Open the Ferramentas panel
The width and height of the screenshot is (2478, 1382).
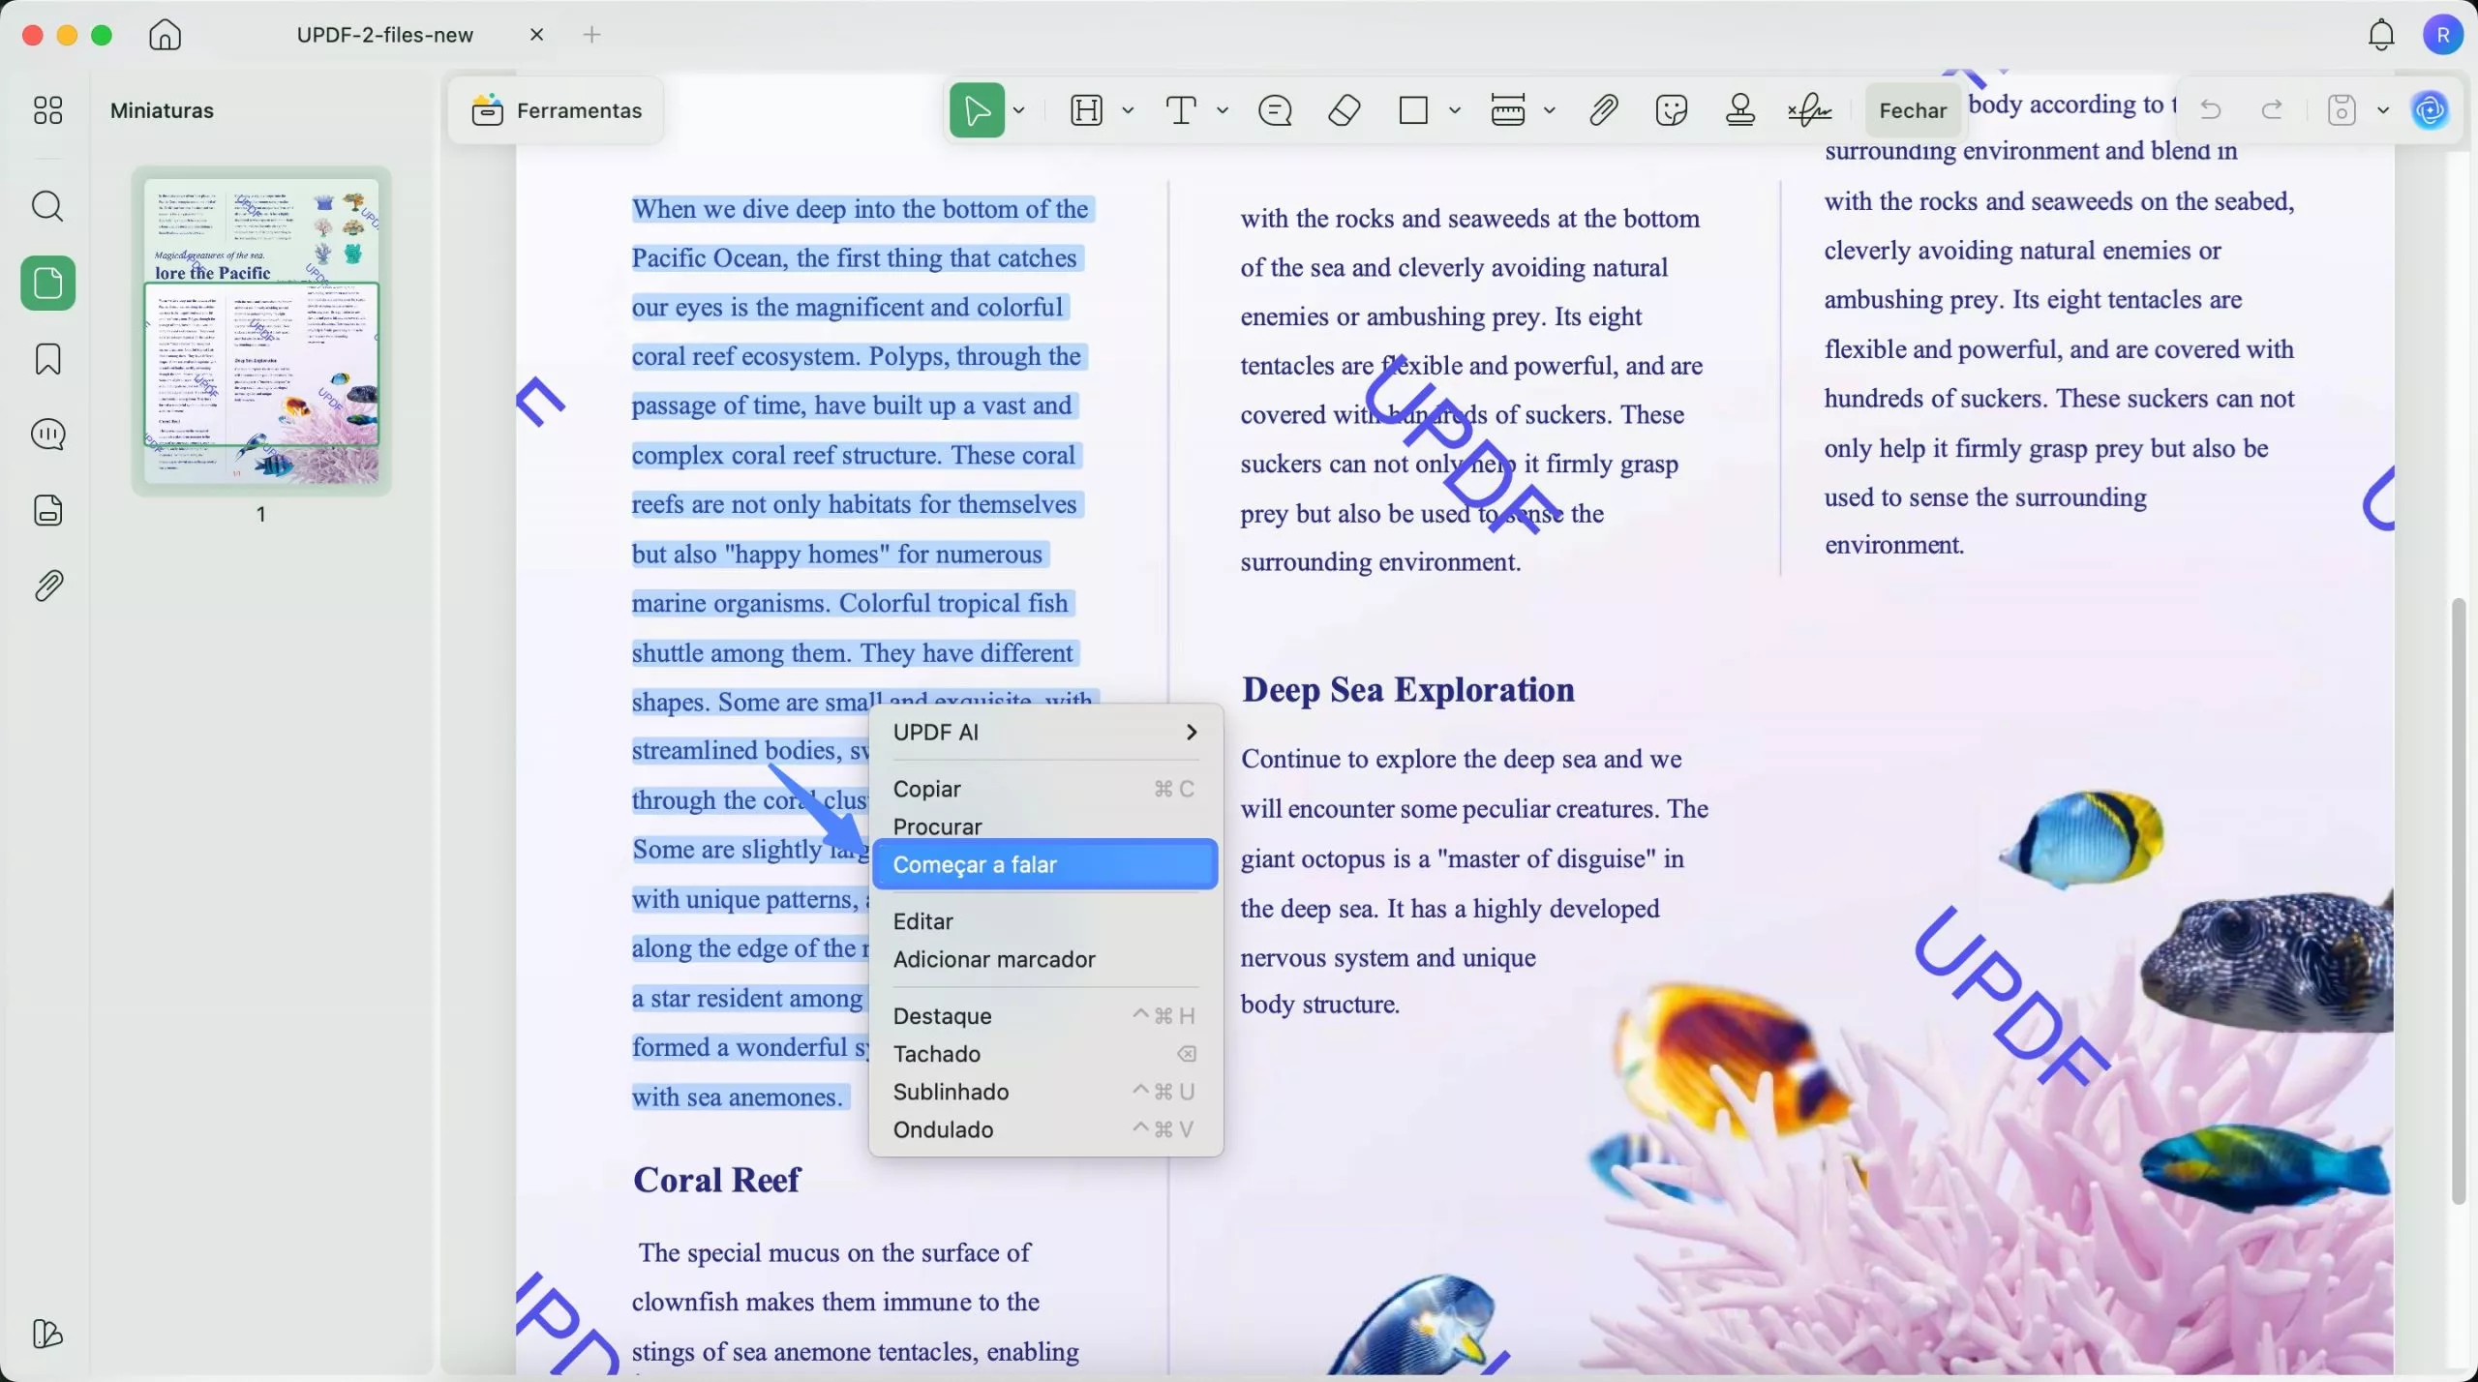(x=557, y=109)
